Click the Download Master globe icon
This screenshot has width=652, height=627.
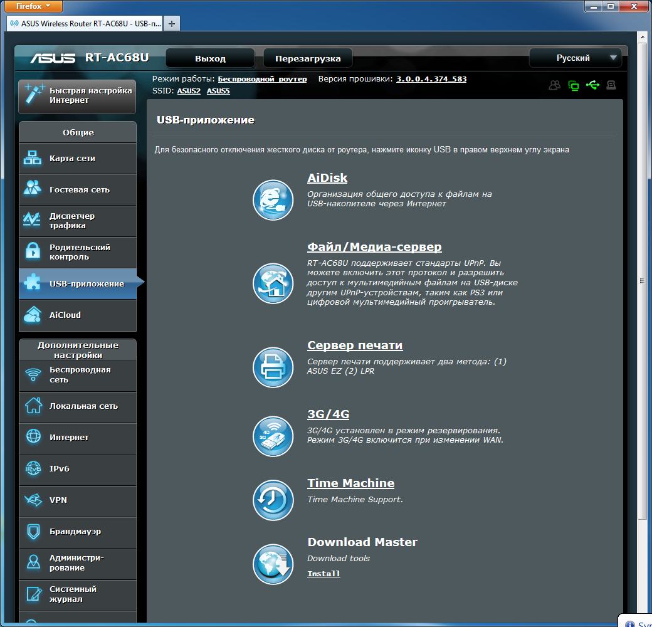click(x=273, y=564)
